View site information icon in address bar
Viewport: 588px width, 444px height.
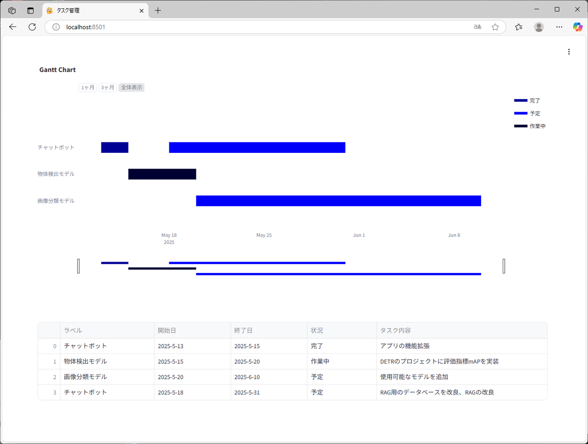(56, 27)
